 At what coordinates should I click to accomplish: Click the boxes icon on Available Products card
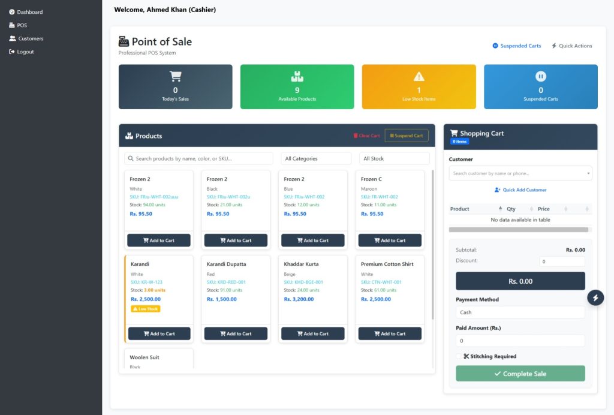tap(297, 76)
